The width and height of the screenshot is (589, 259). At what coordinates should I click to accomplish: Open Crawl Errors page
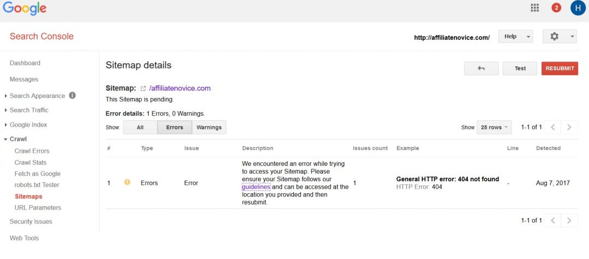[32, 151]
